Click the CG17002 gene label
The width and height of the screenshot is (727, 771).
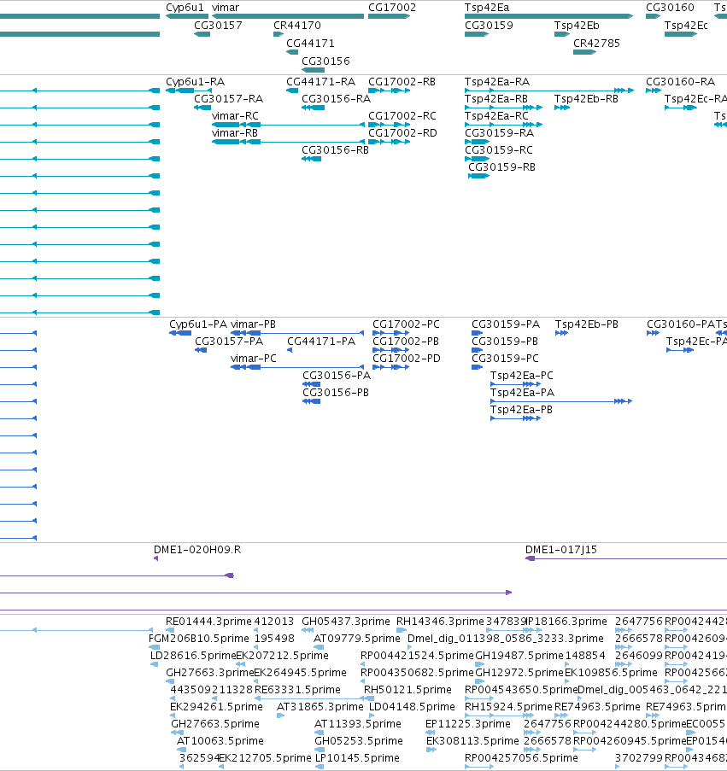(392, 8)
